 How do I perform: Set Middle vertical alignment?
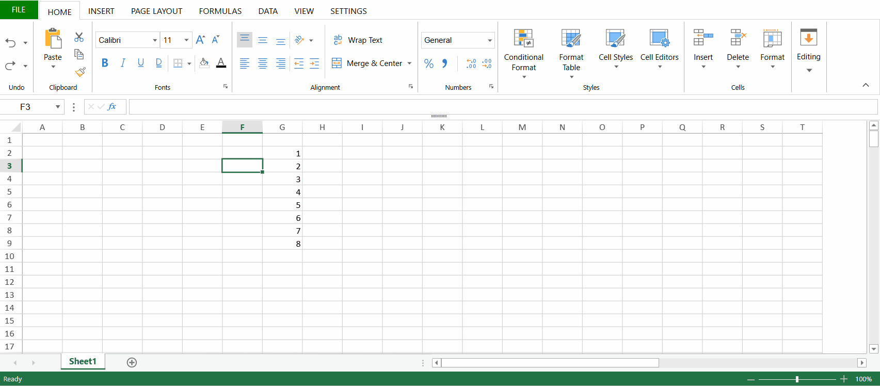[263, 40]
